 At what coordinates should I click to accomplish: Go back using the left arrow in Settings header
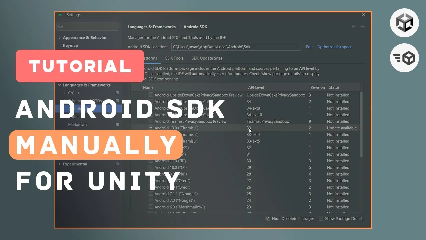[354, 27]
